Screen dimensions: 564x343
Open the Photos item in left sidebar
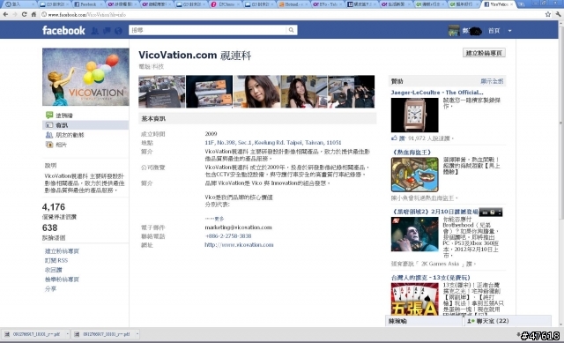click(61, 145)
